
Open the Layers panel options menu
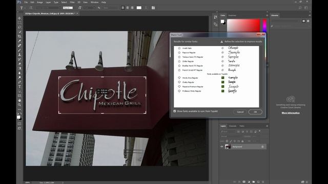[x=267, y=126]
